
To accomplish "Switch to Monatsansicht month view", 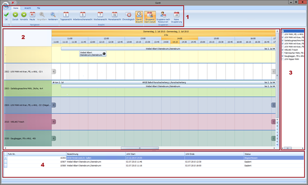I will pos(115,16).
